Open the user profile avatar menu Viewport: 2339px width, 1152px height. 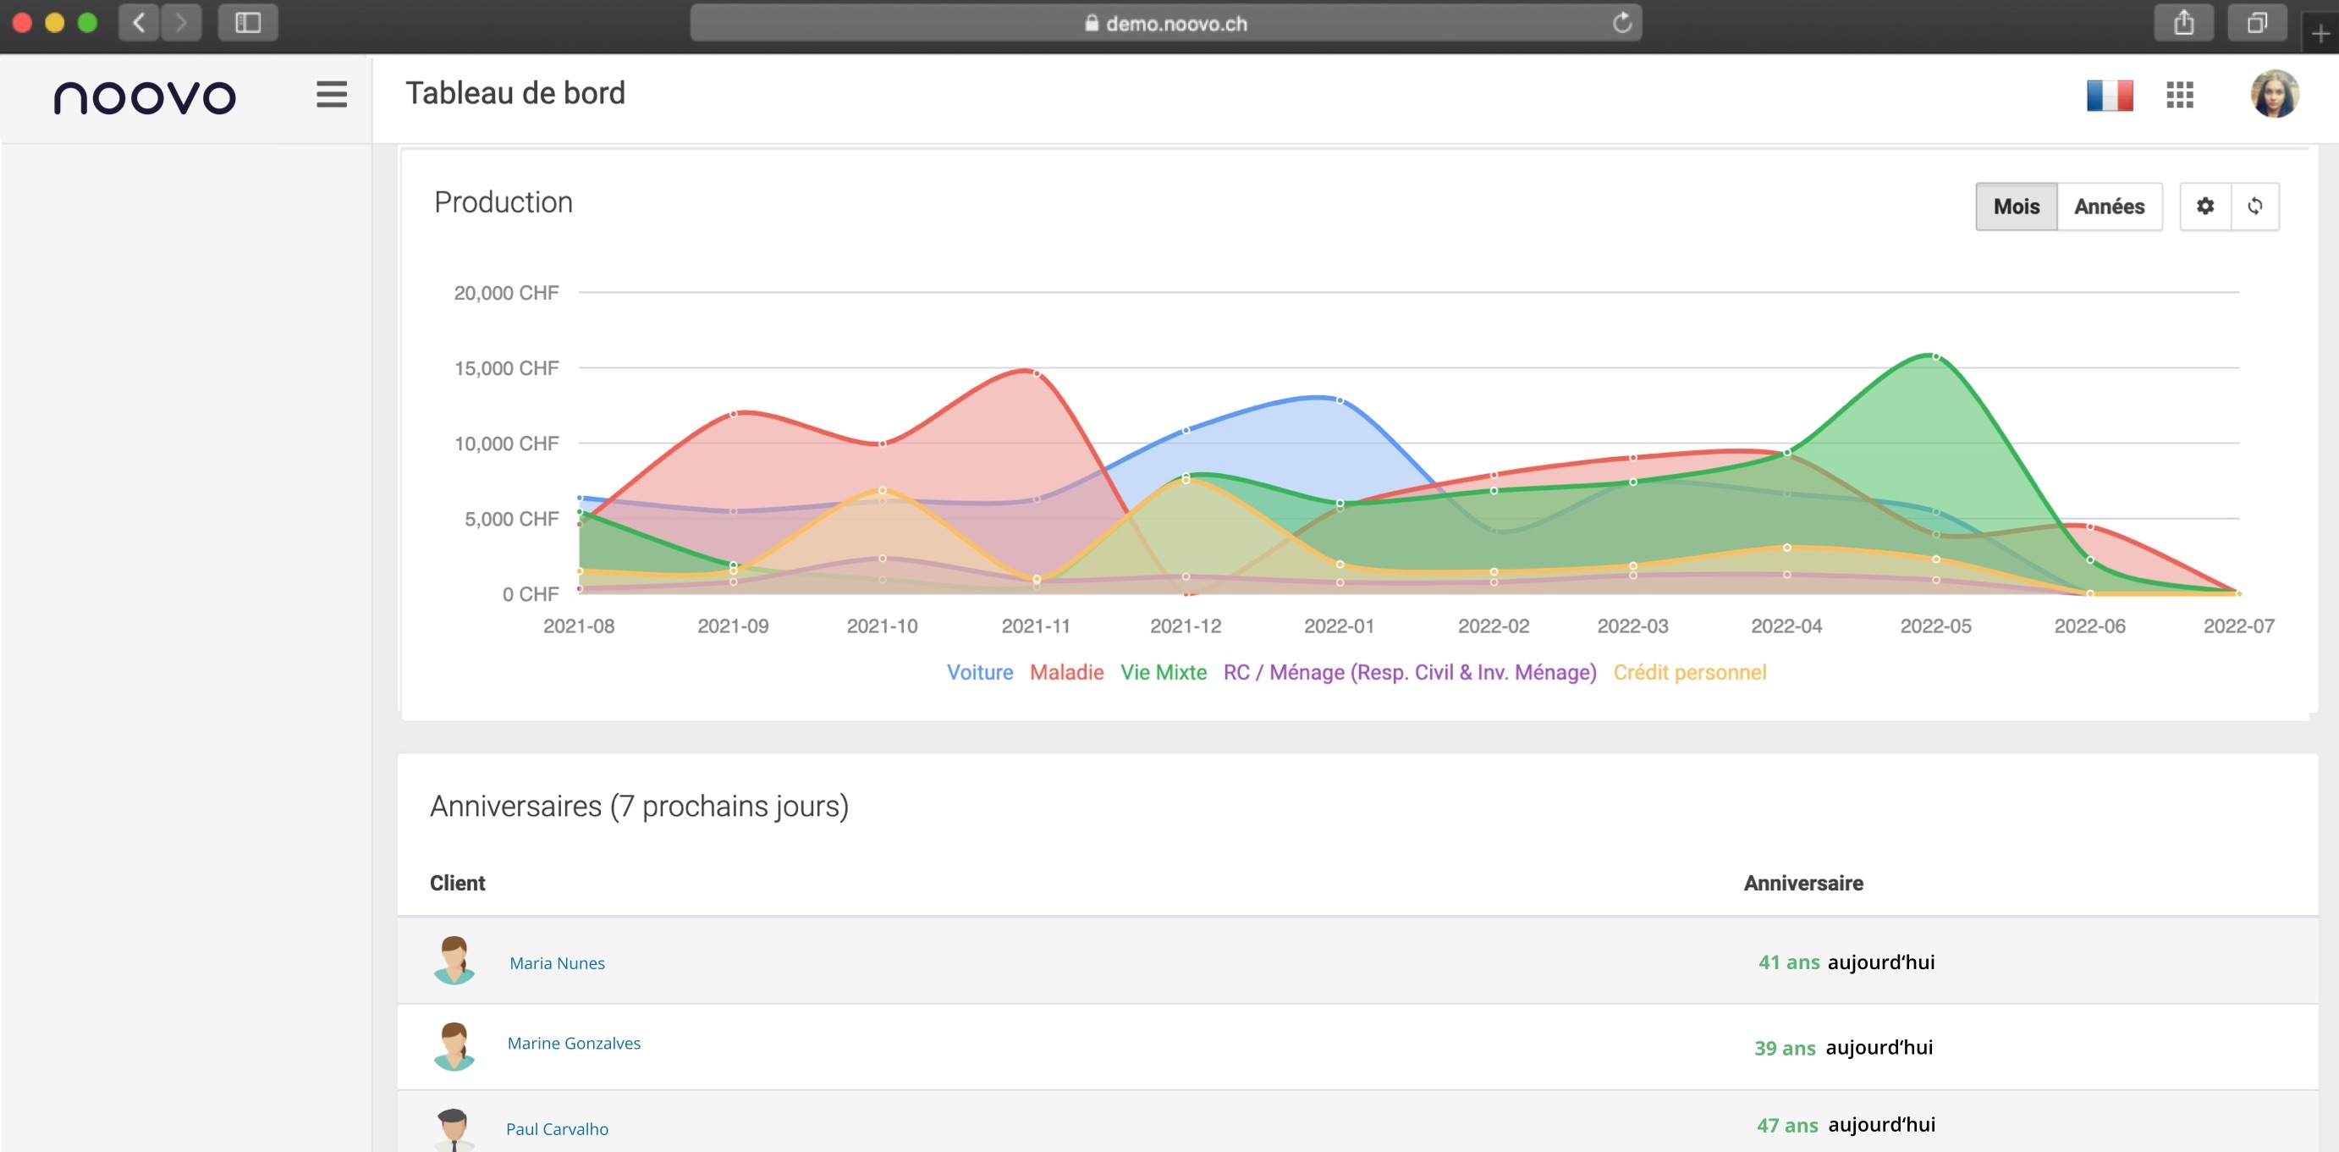click(x=2273, y=95)
